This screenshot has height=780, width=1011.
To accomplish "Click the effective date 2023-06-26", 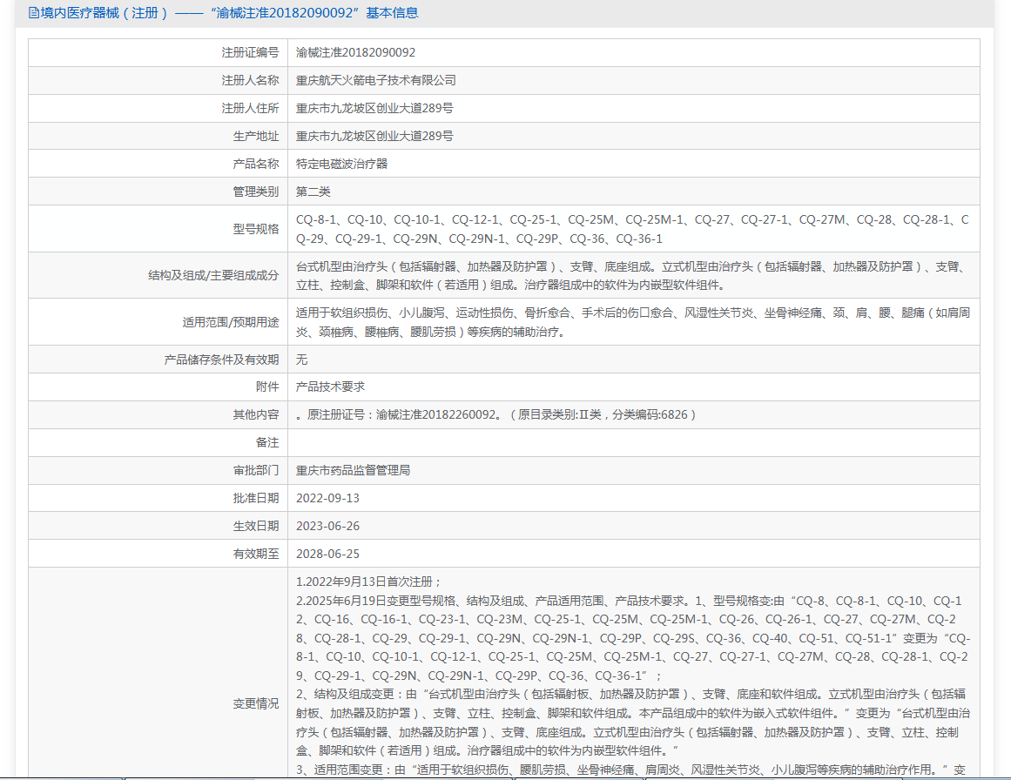I will 327,526.
